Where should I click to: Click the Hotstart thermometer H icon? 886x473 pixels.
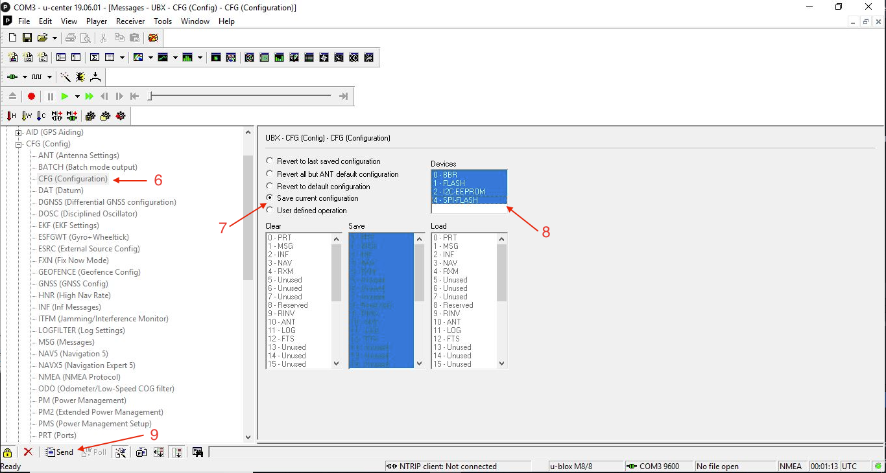[12, 116]
